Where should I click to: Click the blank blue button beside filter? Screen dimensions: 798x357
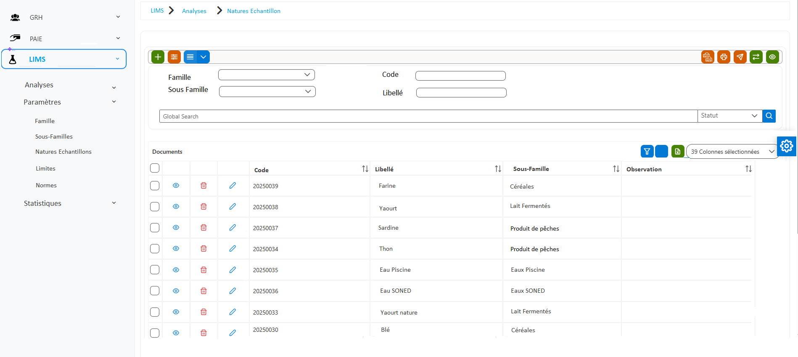[661, 151]
